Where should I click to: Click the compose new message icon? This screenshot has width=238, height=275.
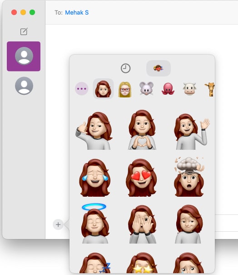tap(24, 31)
